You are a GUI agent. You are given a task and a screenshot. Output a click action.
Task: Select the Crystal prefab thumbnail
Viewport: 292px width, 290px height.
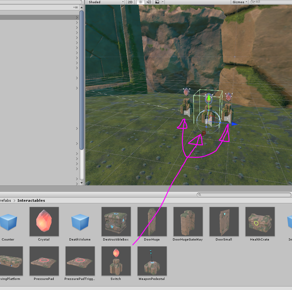point(44,222)
